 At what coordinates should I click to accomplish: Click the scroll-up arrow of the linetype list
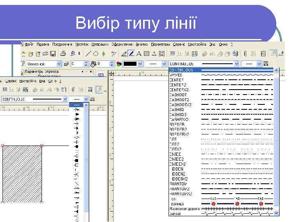coord(276,70)
